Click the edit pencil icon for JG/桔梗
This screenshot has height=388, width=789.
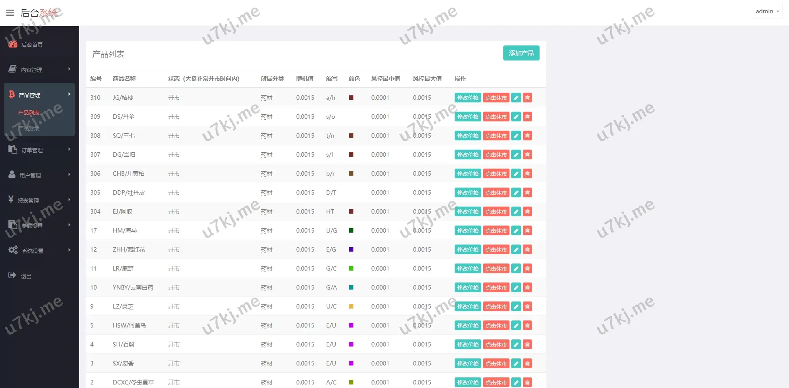[516, 98]
